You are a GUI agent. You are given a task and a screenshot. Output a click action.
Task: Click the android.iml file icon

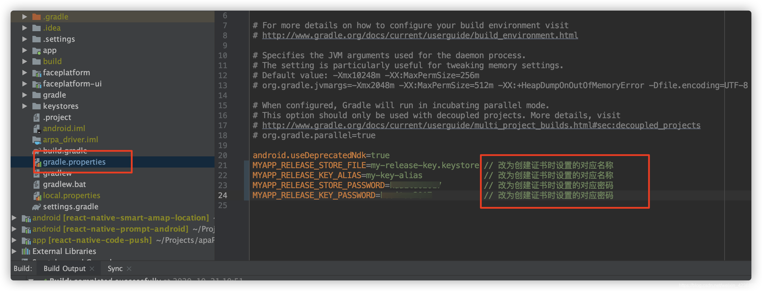pyautogui.click(x=37, y=129)
